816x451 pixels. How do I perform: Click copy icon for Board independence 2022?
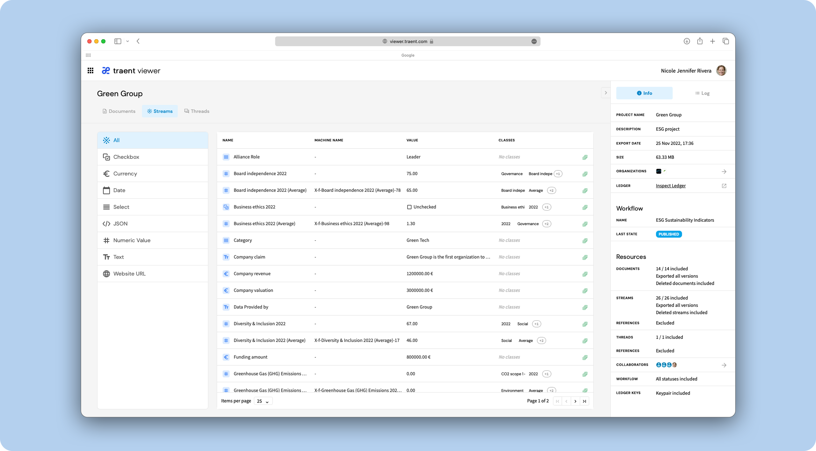click(585, 174)
